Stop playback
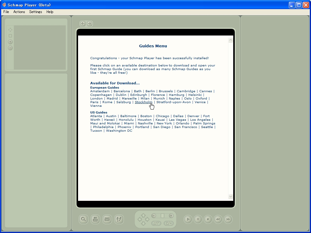Viewport: 311px width, 233px height. [208, 219]
